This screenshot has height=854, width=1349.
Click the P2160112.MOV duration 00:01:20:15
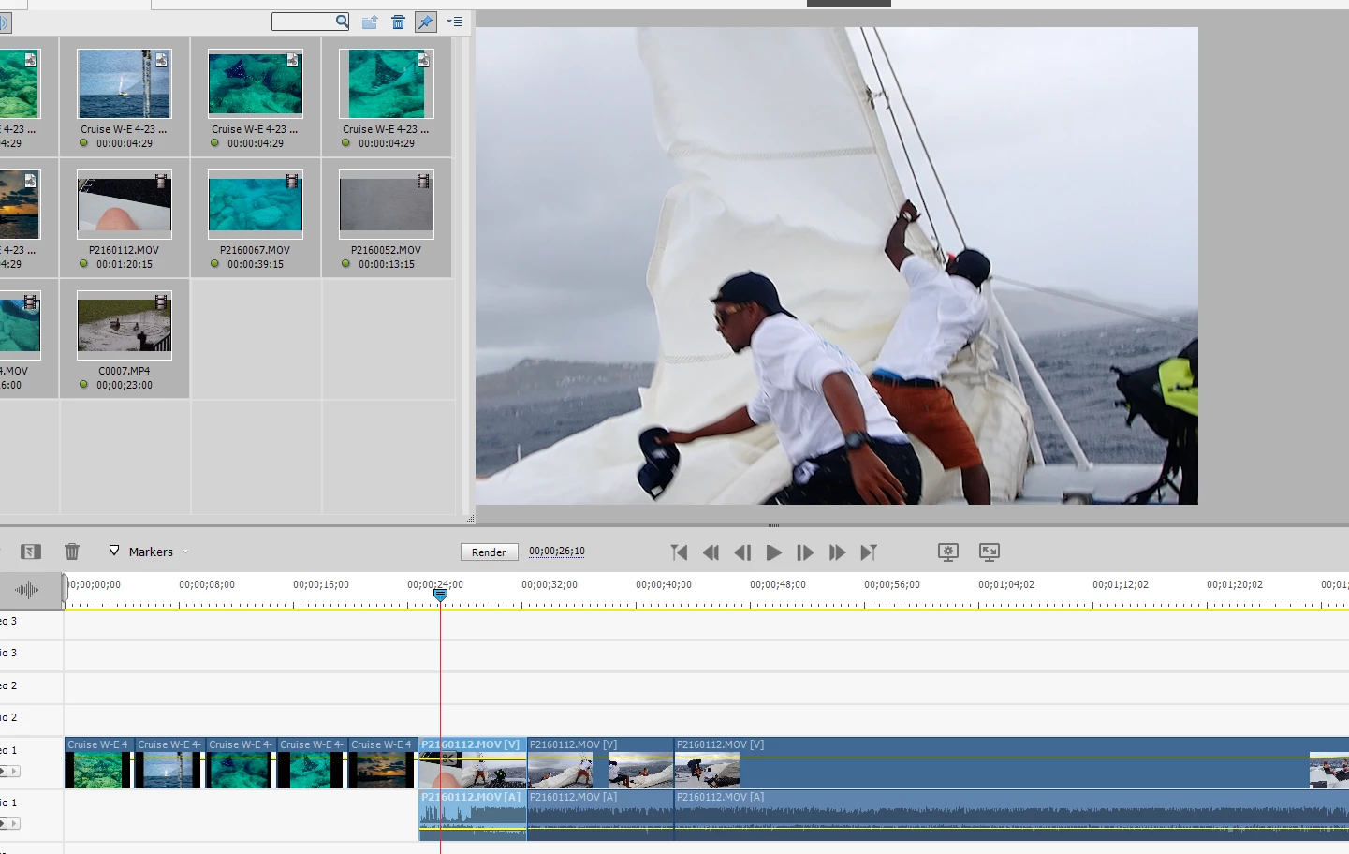[125, 264]
